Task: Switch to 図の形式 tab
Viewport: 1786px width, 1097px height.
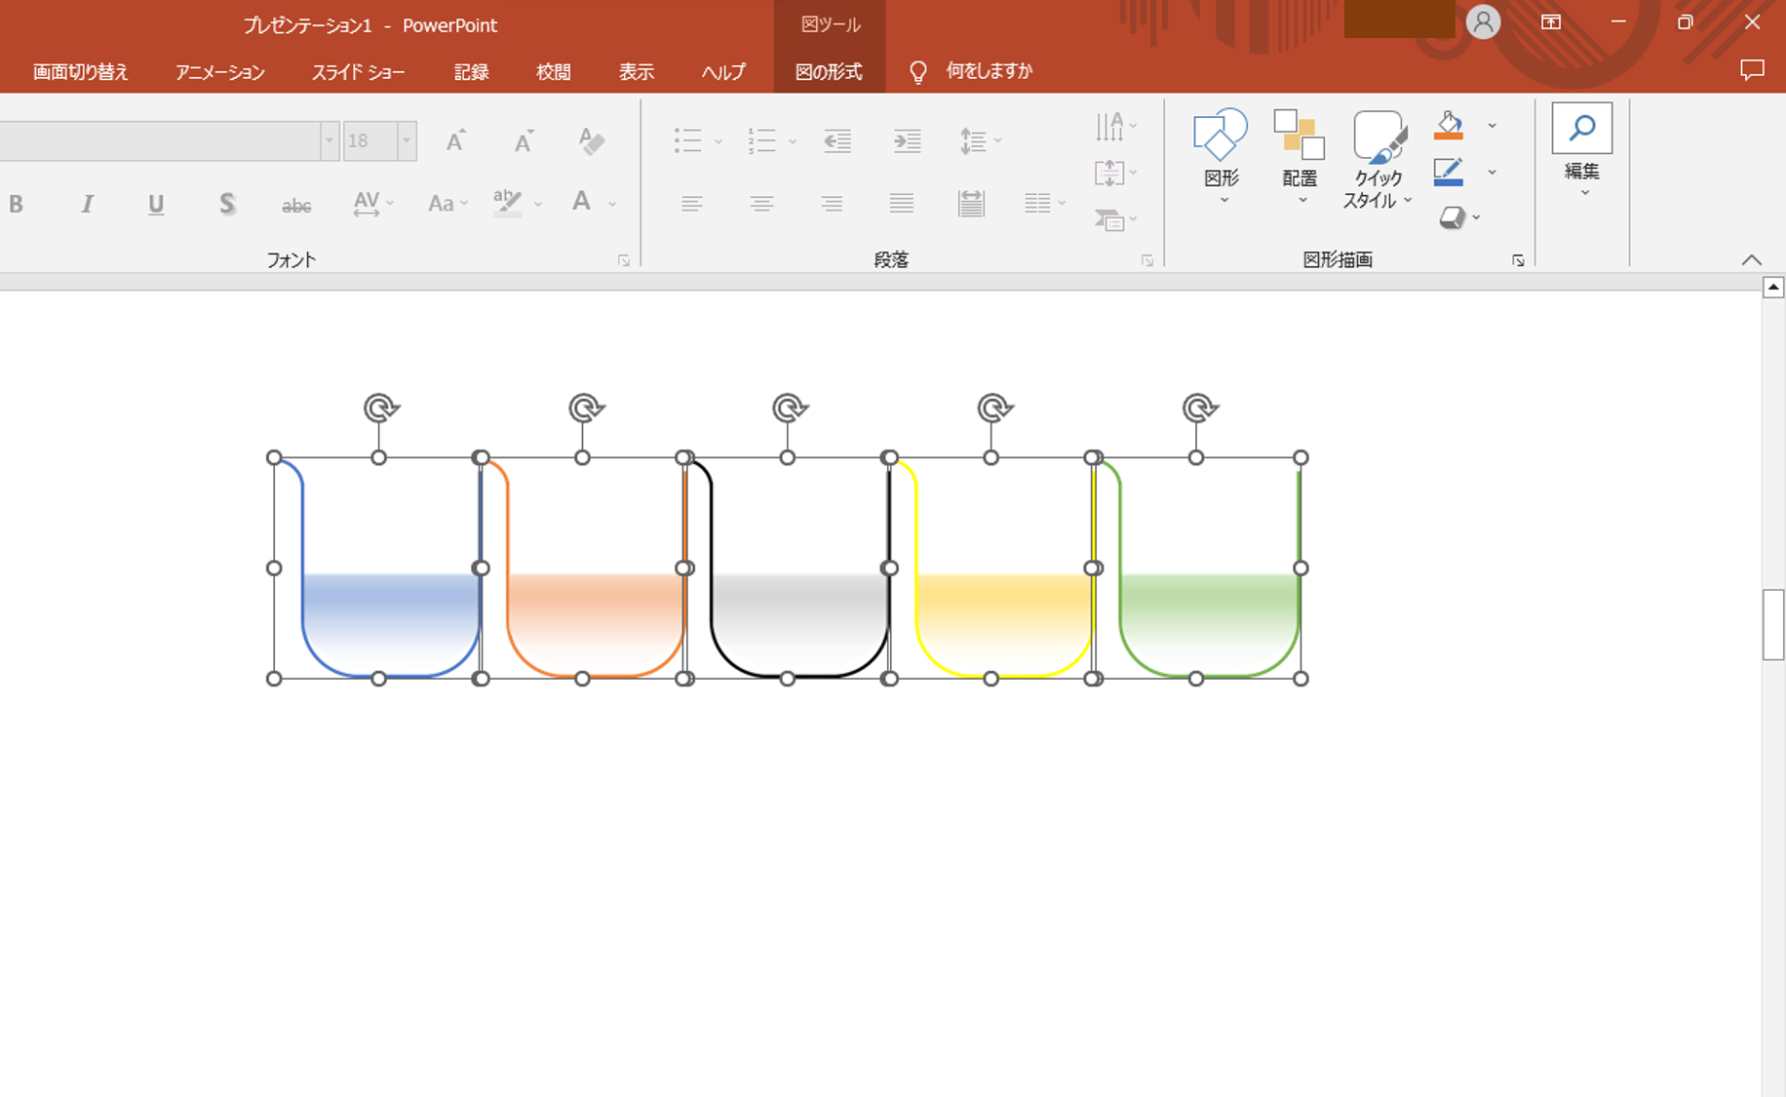Action: (x=829, y=71)
